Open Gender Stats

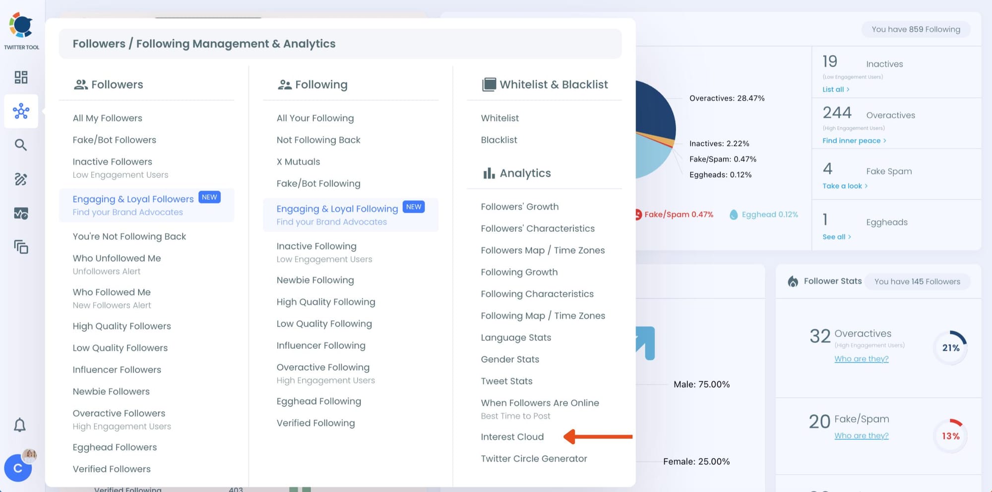click(x=510, y=359)
